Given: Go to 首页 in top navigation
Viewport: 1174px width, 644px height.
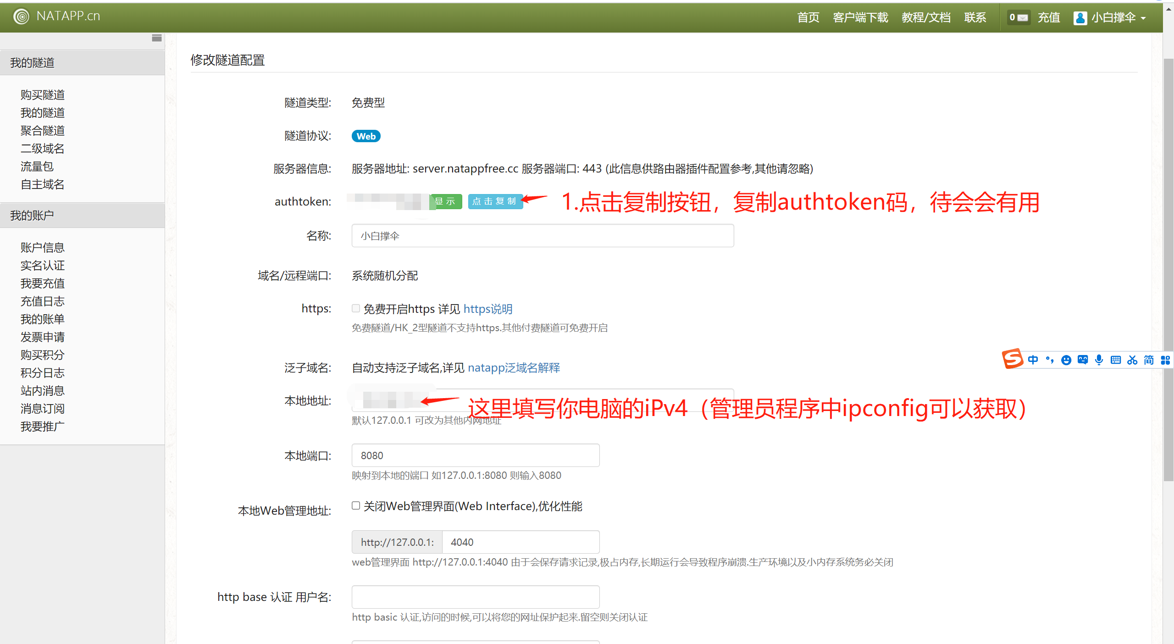Looking at the screenshot, I should point(808,18).
